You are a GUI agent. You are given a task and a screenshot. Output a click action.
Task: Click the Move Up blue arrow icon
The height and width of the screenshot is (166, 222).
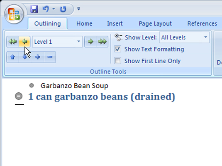(x=12, y=57)
